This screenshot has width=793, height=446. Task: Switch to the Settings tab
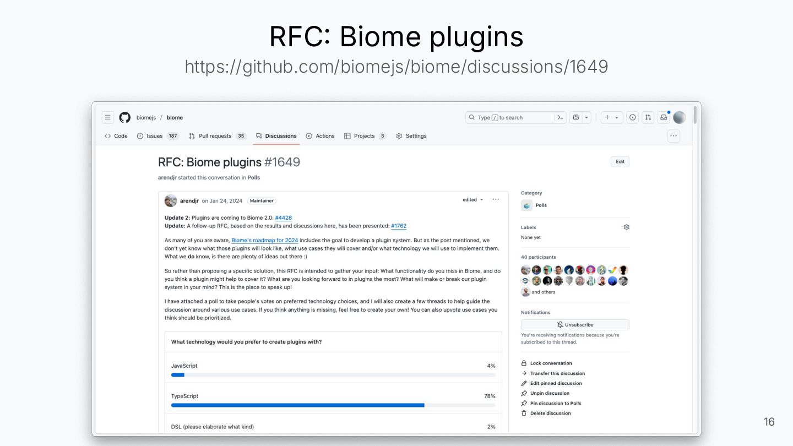pos(411,136)
